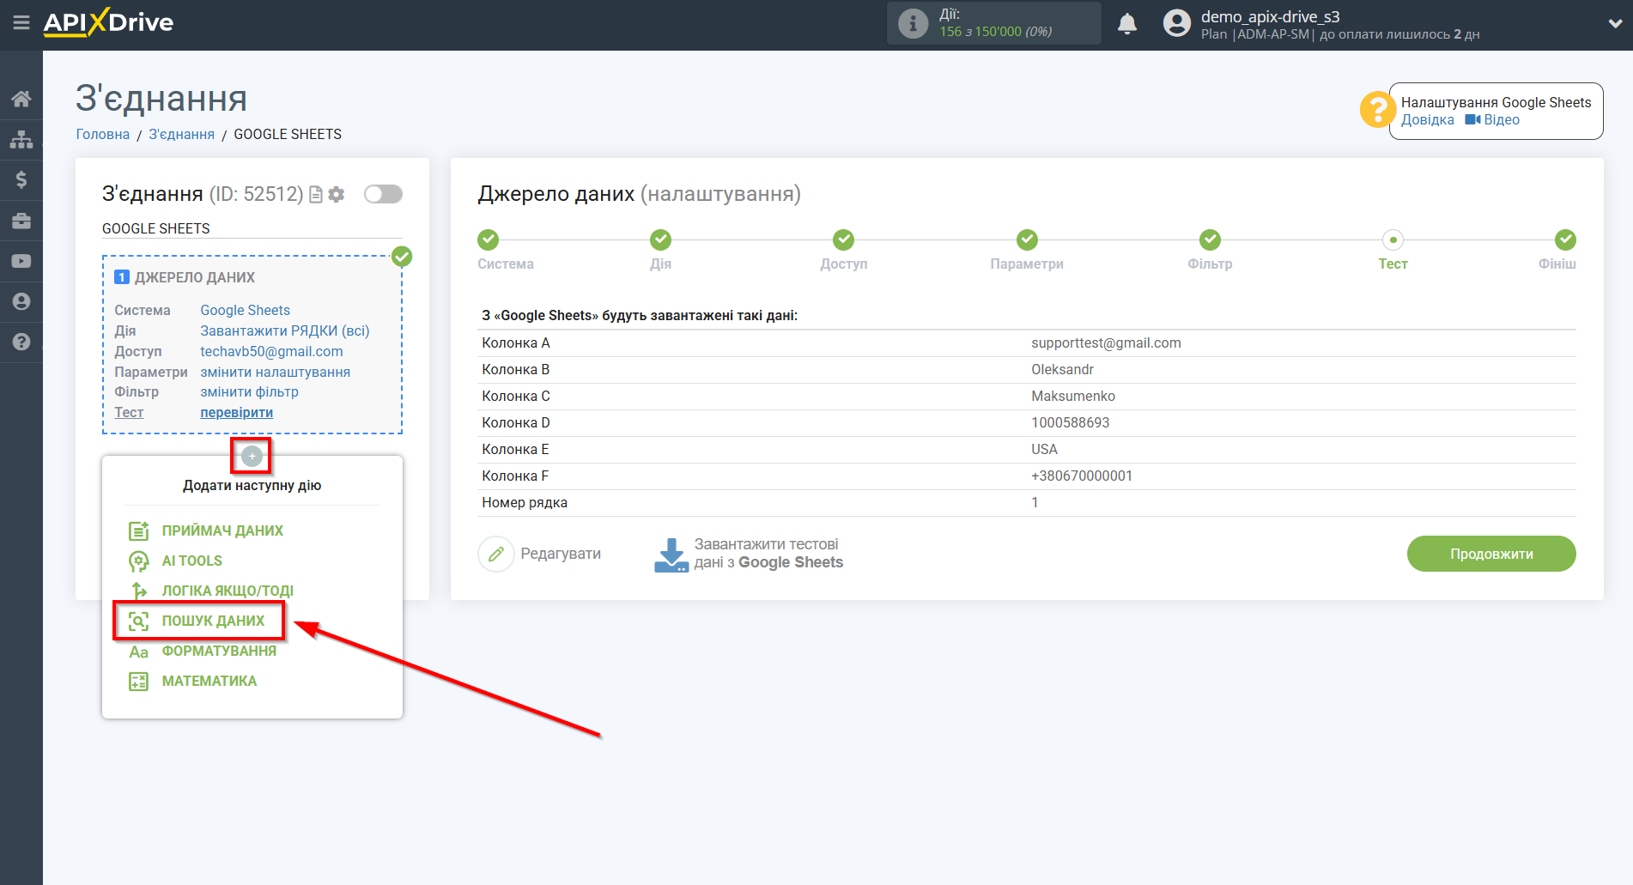Toggle the connection on/off switch
The width and height of the screenshot is (1633, 885).
383,194
